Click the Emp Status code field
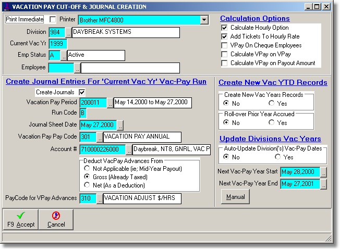The width and height of the screenshot is (340, 250). [x=54, y=55]
